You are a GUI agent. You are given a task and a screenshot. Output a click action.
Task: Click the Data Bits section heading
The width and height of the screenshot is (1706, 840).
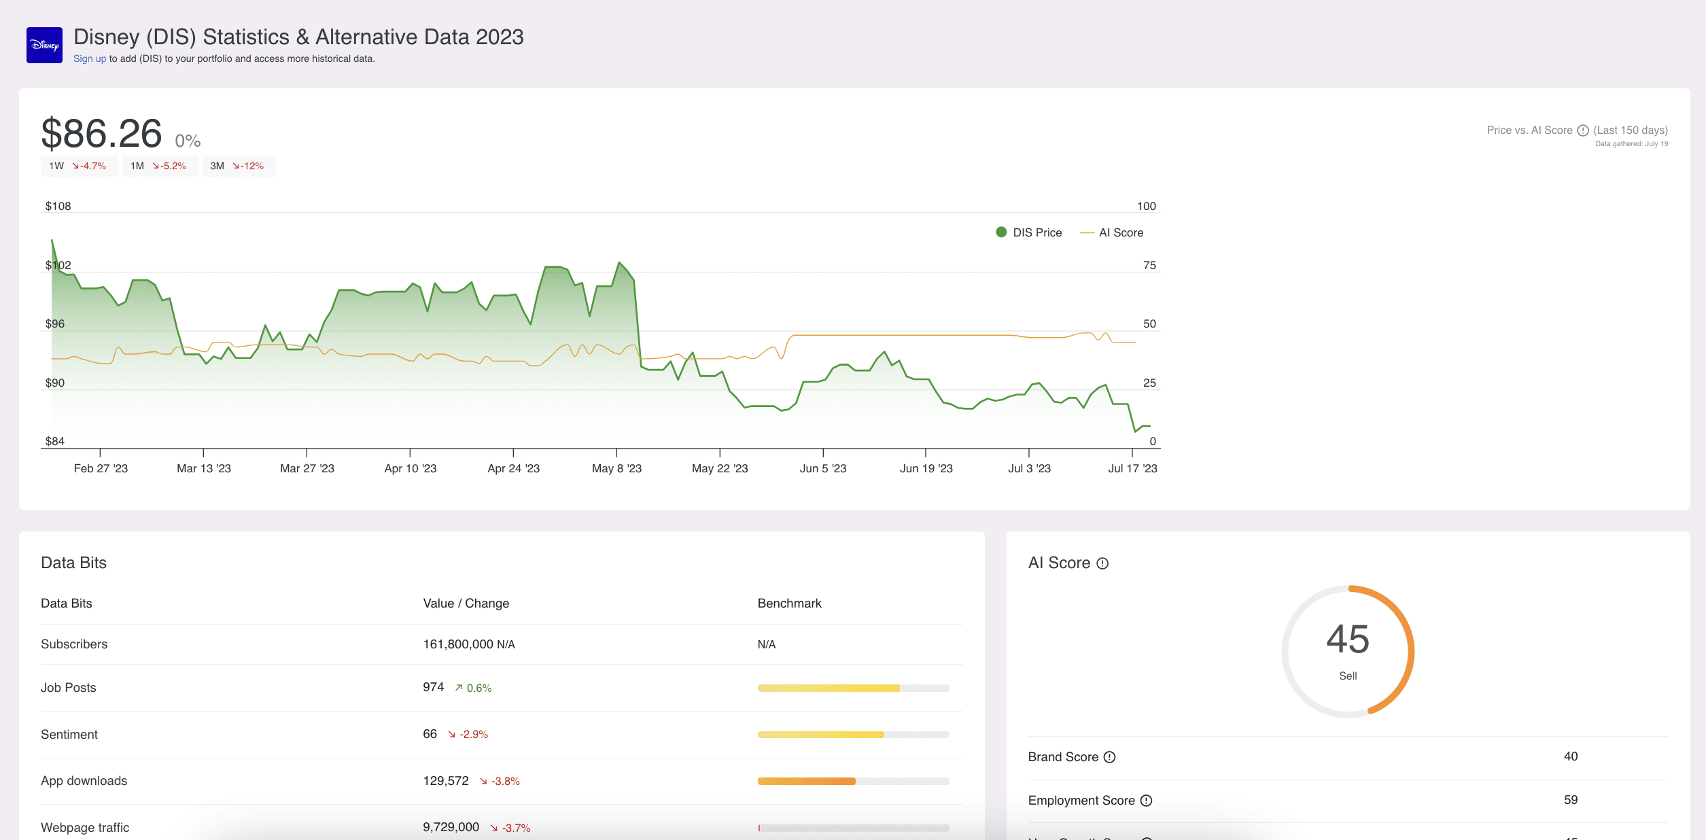[73, 563]
